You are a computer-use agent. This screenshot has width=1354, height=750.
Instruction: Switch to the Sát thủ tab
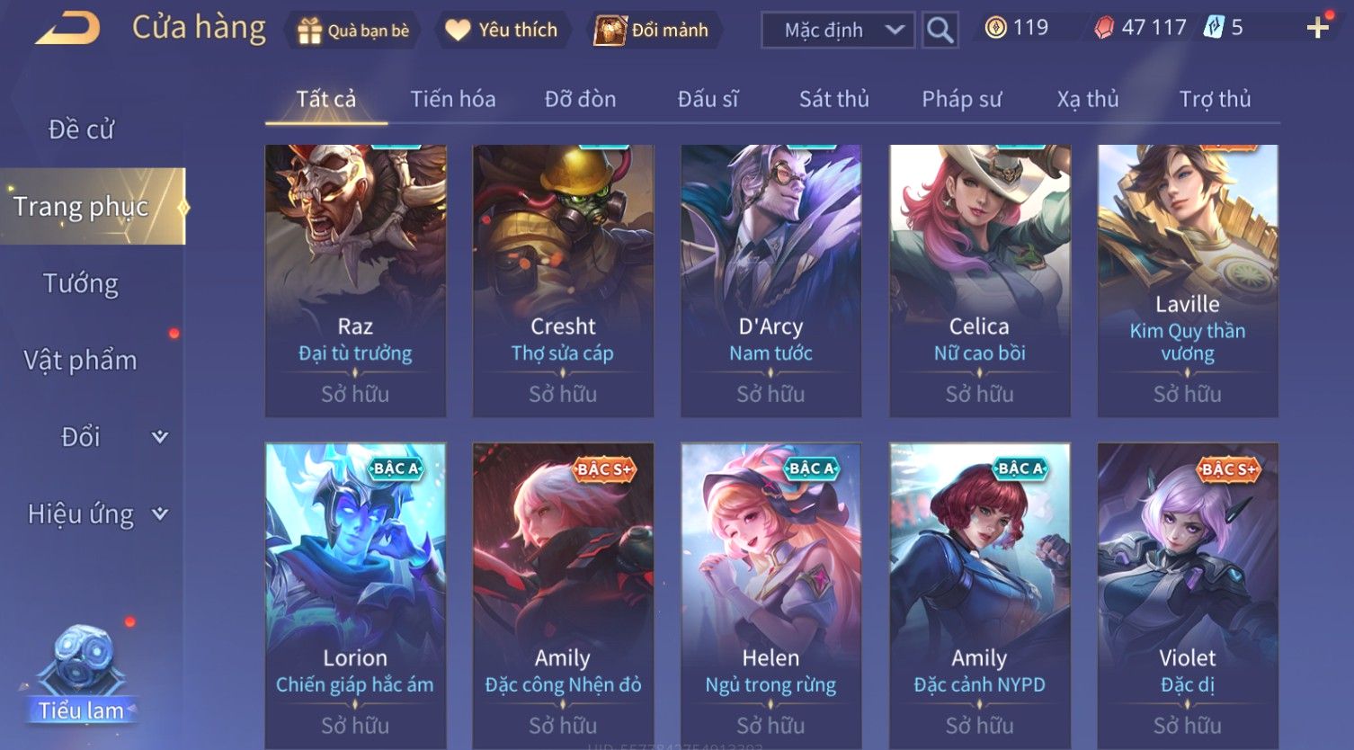834,99
